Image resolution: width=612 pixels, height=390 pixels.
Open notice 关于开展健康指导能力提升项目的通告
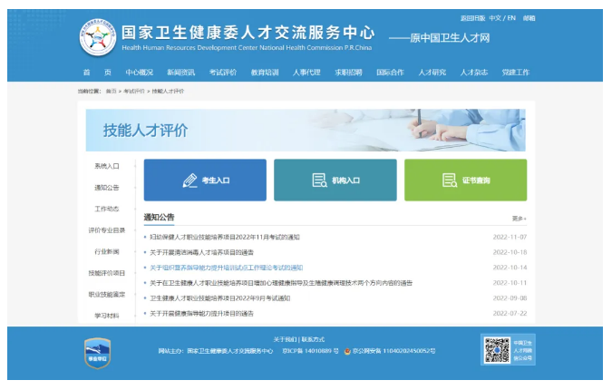click(202, 314)
